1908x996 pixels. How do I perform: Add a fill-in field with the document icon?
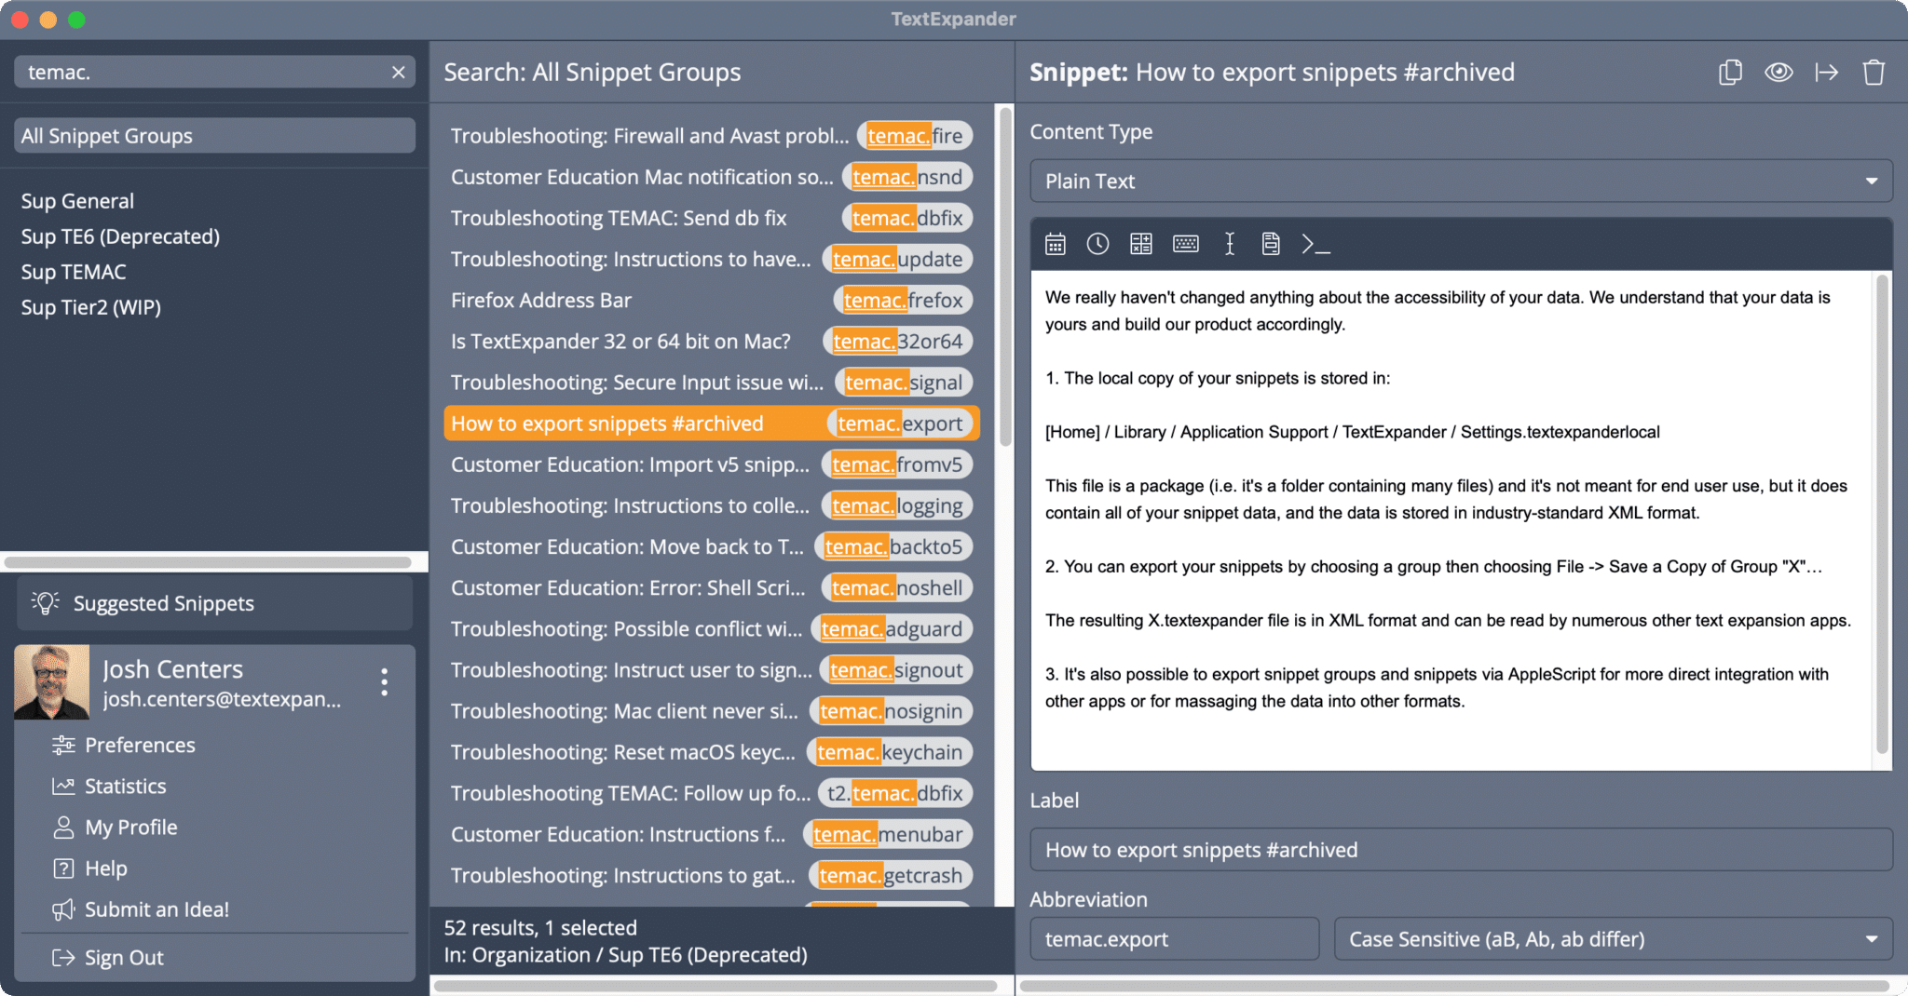coord(1270,244)
